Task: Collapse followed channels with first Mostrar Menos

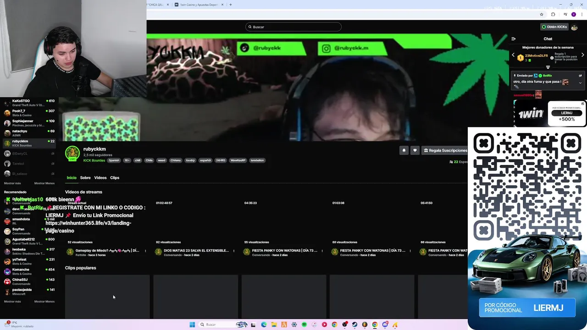Action: (x=44, y=183)
